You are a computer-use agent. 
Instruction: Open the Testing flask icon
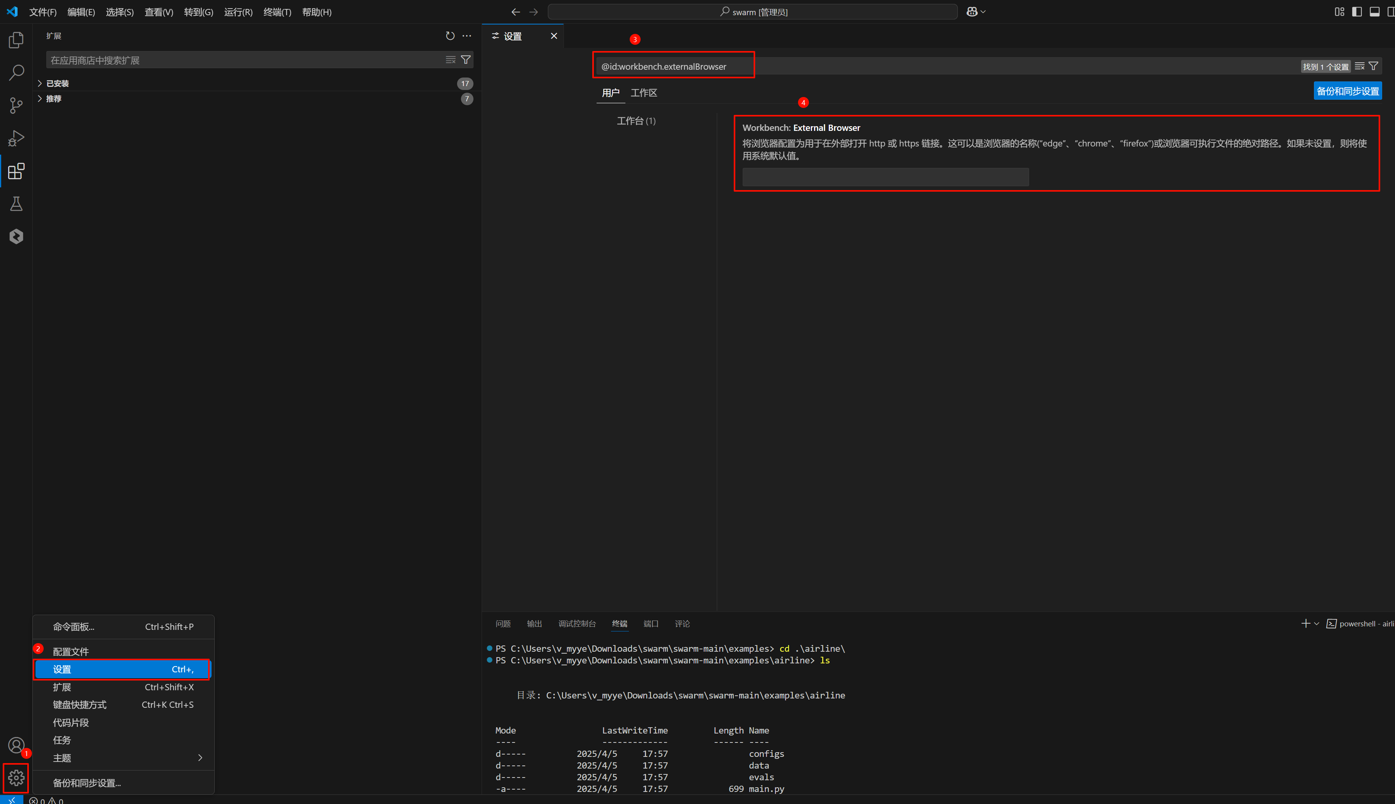click(x=16, y=204)
